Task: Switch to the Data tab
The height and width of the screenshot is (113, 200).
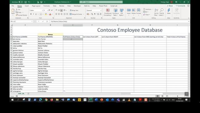Action: tap(55, 6)
